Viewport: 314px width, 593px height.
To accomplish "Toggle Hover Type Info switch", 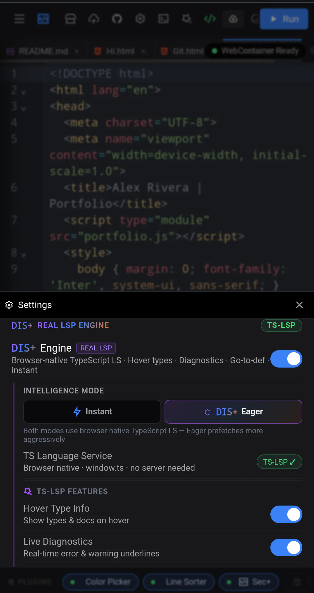I will click(286, 514).
